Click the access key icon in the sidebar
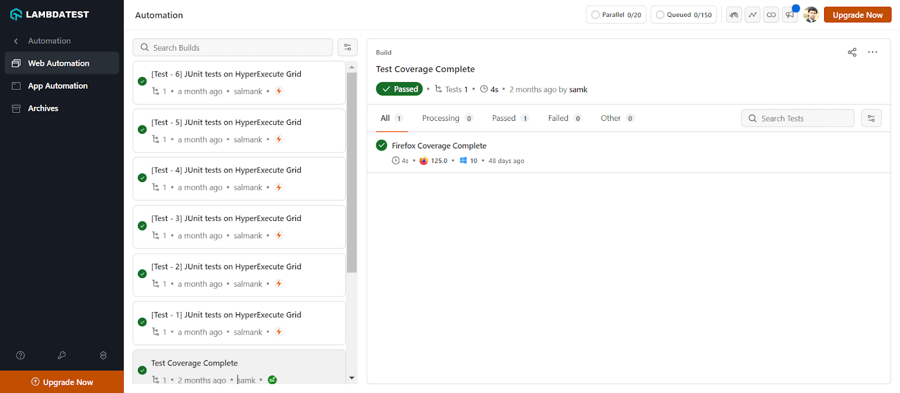Screen dimensions: 900x393 pyautogui.click(x=62, y=355)
